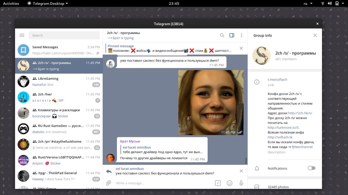Toggle group Notifications switch
This screenshot has width=348, height=195.
(312, 168)
